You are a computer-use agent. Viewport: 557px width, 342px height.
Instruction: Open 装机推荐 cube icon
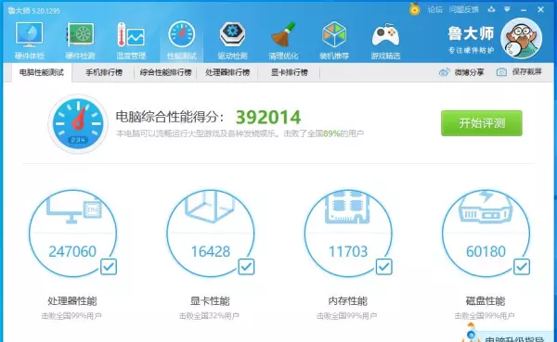click(334, 40)
